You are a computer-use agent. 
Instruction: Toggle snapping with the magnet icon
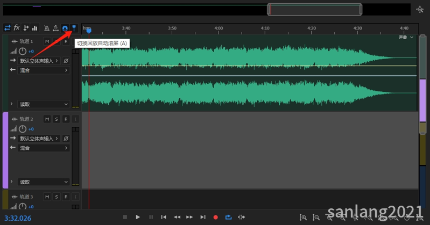[65, 28]
